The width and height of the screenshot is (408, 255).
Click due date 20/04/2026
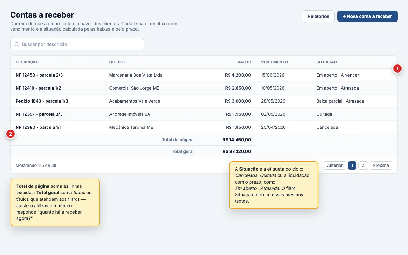pos(273,127)
